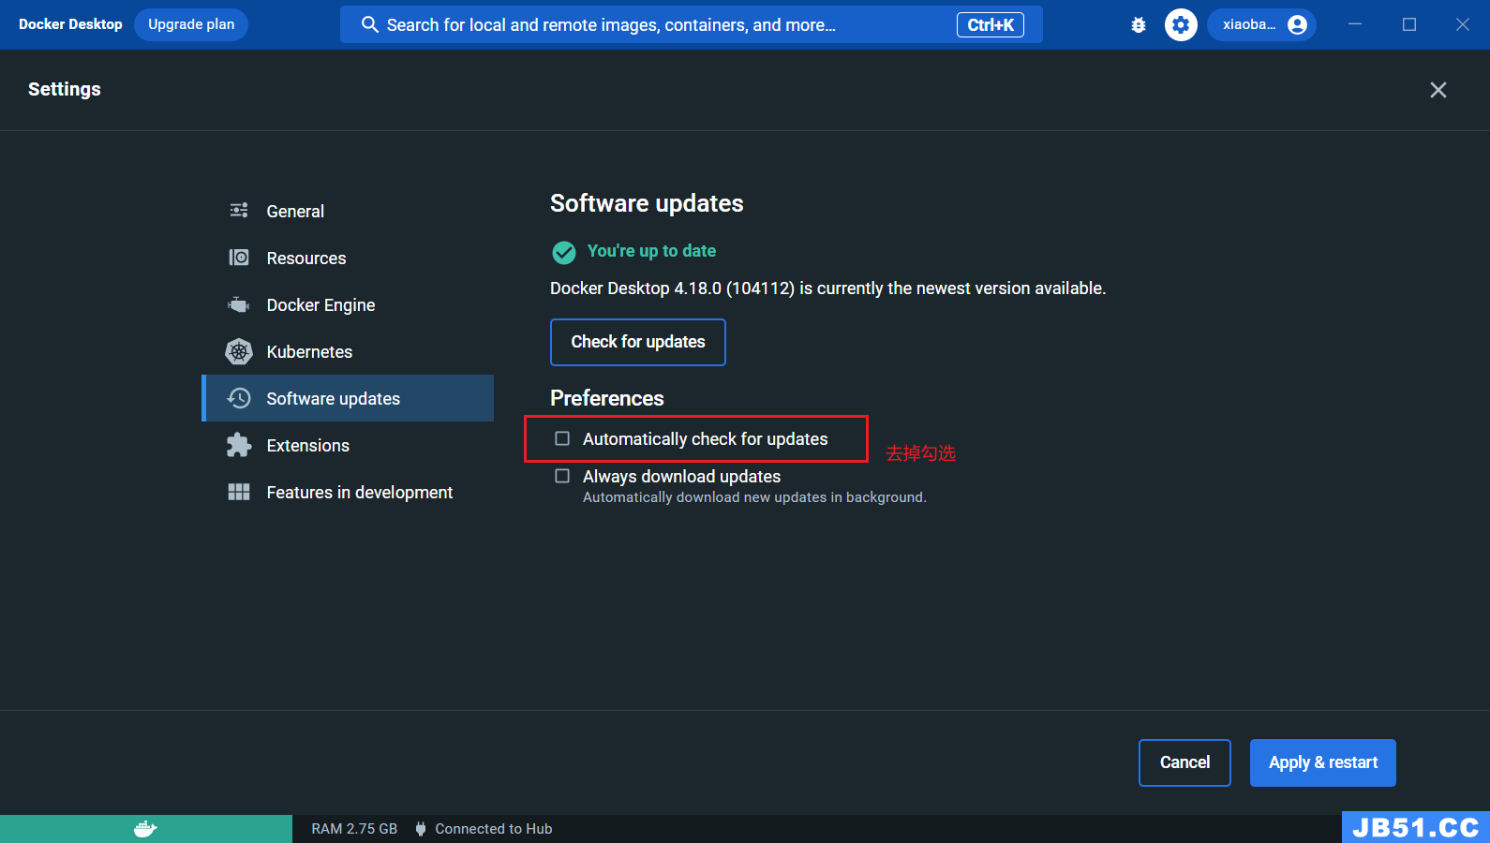Click the Automatically download new updates description
Viewport: 1490px width, 843px height.
tap(754, 497)
